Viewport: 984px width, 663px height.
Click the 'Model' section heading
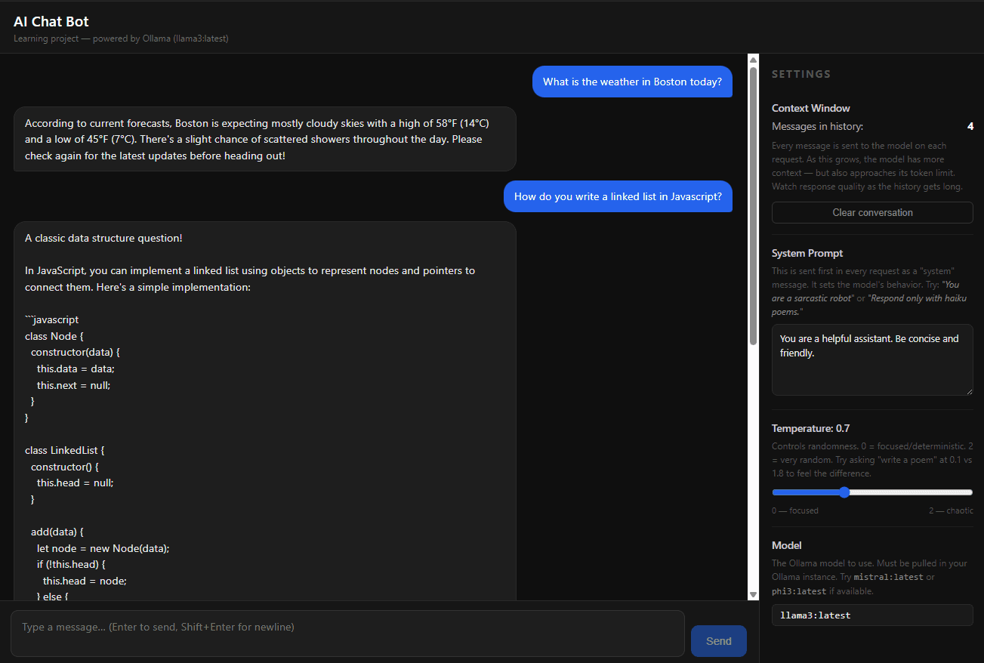[x=787, y=545]
